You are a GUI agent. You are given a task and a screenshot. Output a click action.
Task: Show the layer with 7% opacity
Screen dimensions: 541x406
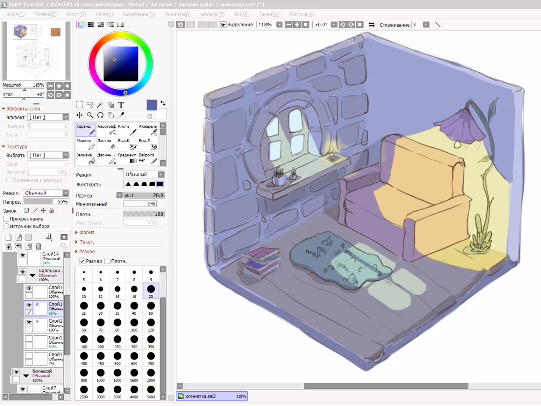(x=29, y=356)
